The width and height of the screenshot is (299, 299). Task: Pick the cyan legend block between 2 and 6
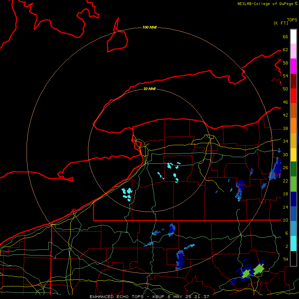point(293,244)
